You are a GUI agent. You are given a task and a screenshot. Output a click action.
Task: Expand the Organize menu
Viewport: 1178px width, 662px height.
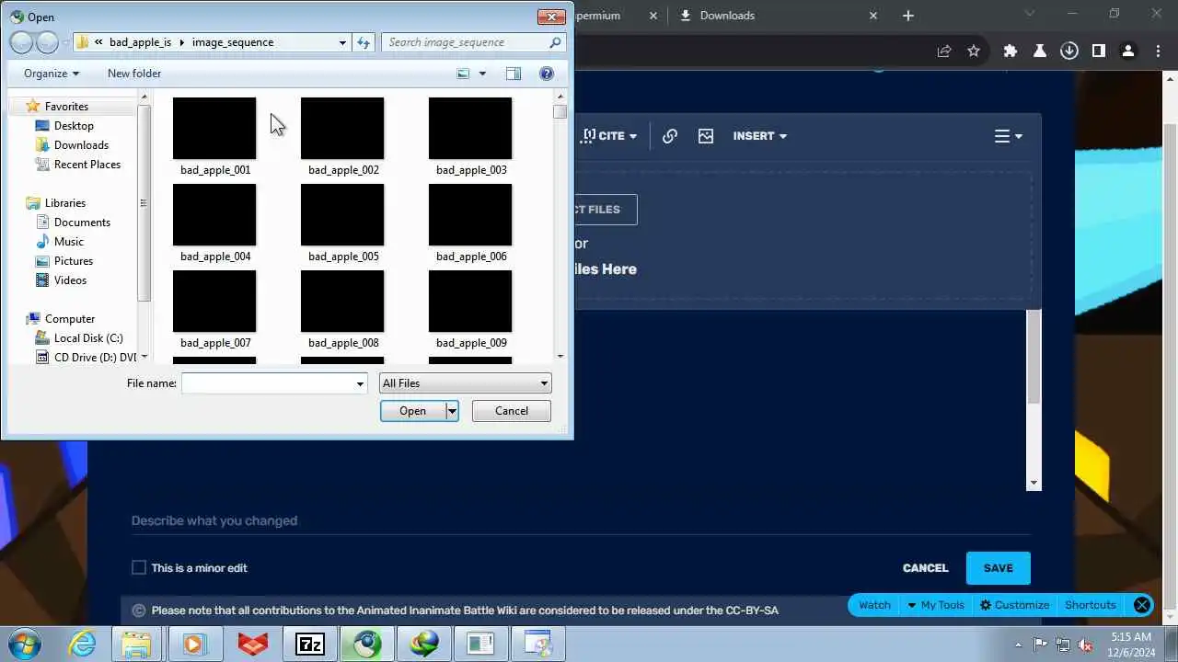click(52, 74)
